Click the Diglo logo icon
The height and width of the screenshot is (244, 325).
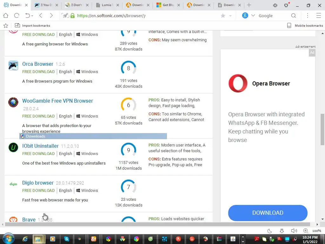point(13,184)
